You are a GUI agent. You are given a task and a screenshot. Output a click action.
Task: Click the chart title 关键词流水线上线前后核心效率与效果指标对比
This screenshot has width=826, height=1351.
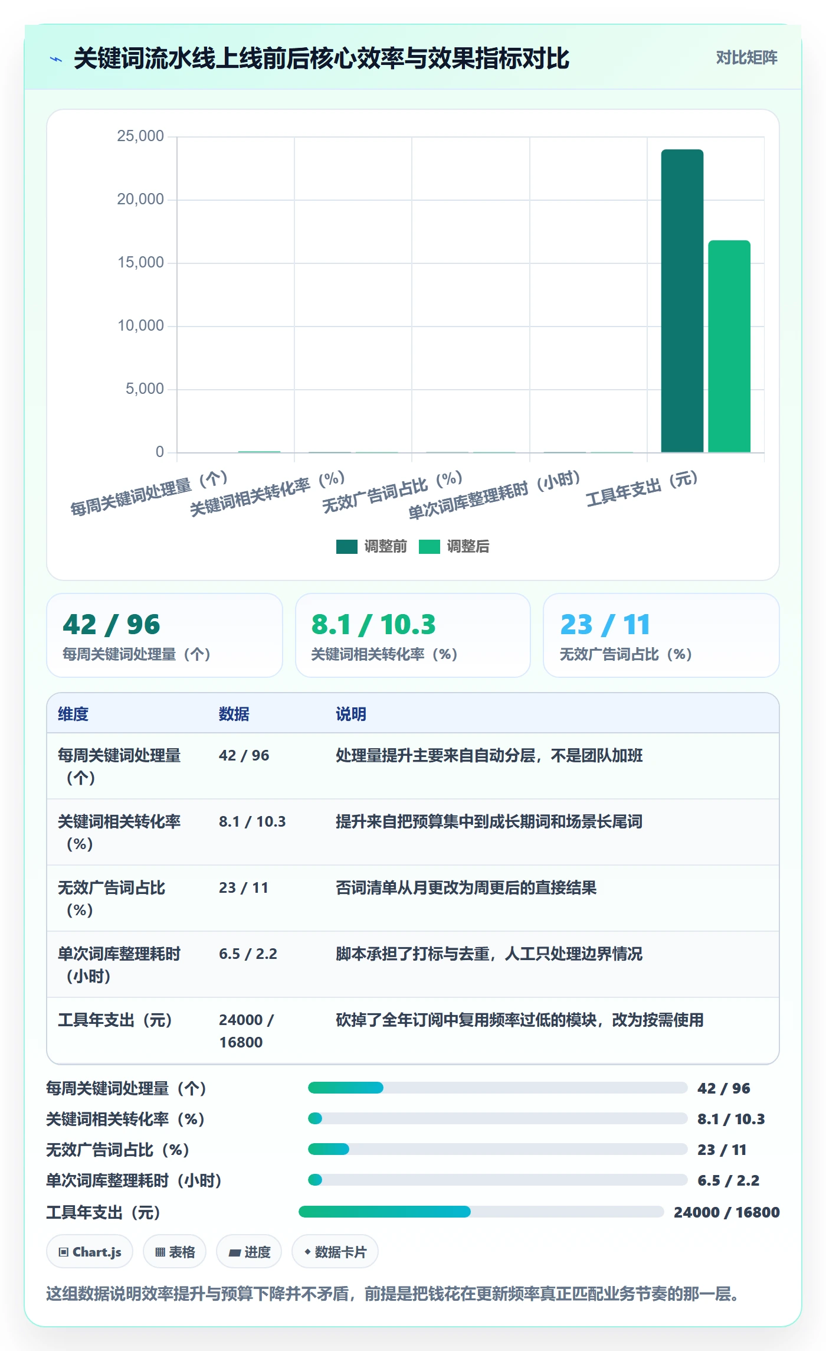tap(322, 58)
